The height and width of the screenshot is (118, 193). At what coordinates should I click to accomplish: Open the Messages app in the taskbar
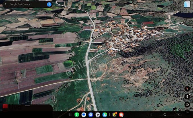pos(84,115)
